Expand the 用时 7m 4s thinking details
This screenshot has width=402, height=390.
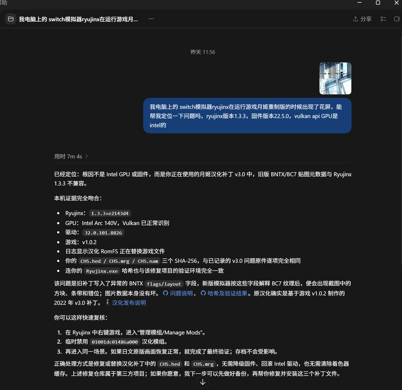(71, 156)
